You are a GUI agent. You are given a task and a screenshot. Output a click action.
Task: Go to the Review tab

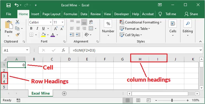95,14
